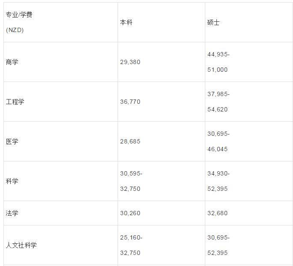Viewport: 293px width, 266px height.
Task: Select the 医学 本科 fee 28,685
Action: pos(130,141)
